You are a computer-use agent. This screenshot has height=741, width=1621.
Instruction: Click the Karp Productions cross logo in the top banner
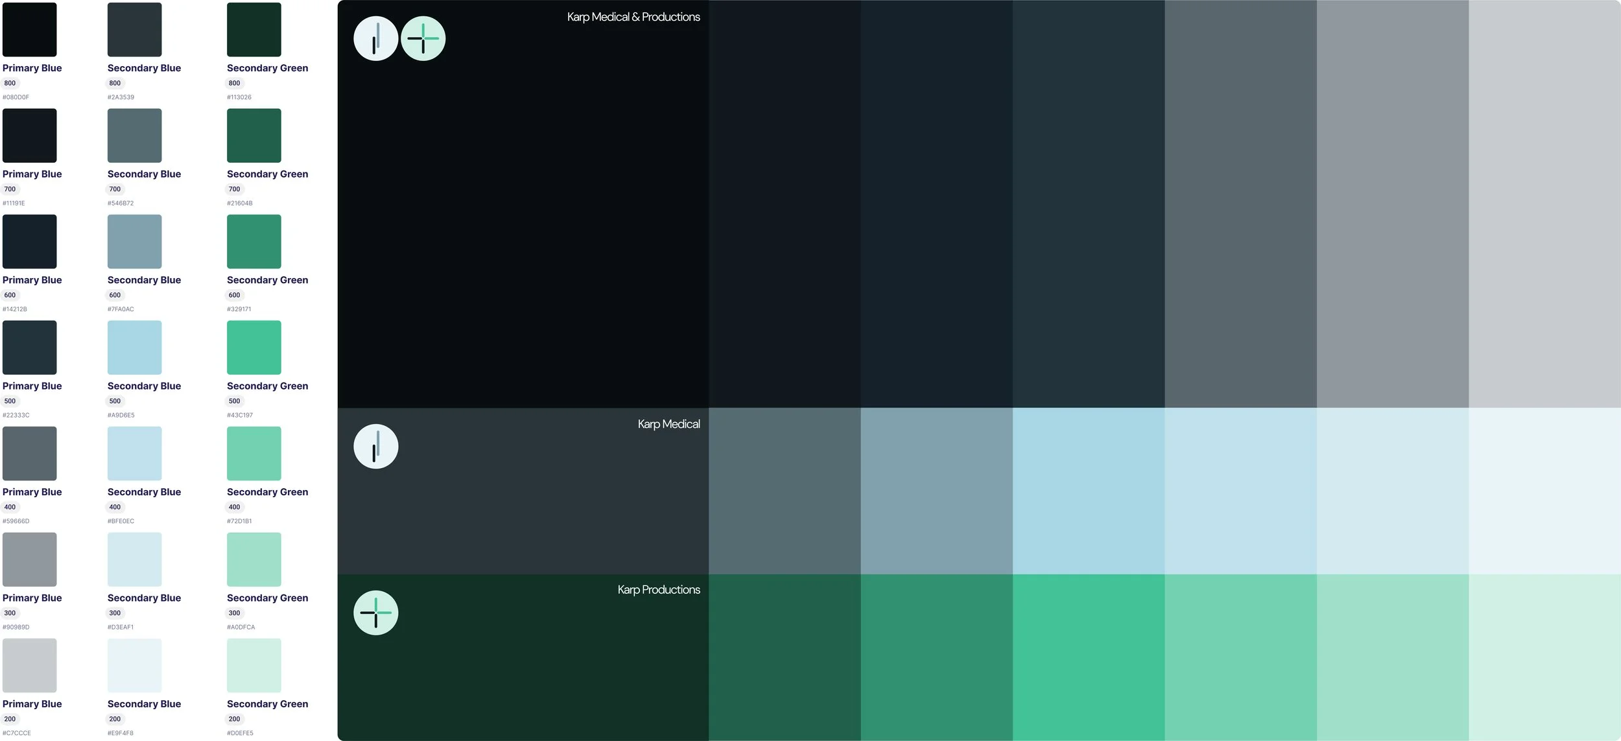click(423, 38)
